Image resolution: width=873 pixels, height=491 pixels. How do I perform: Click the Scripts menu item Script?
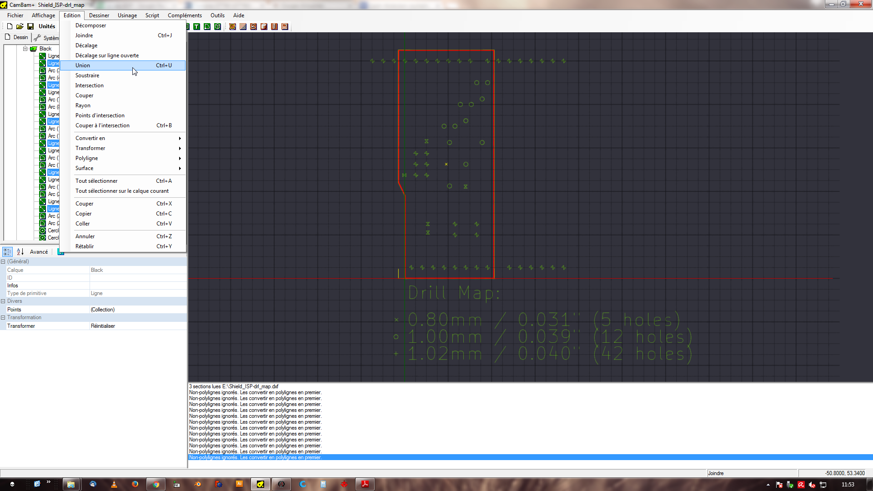152,15
